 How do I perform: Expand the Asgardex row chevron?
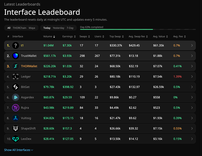192,97
